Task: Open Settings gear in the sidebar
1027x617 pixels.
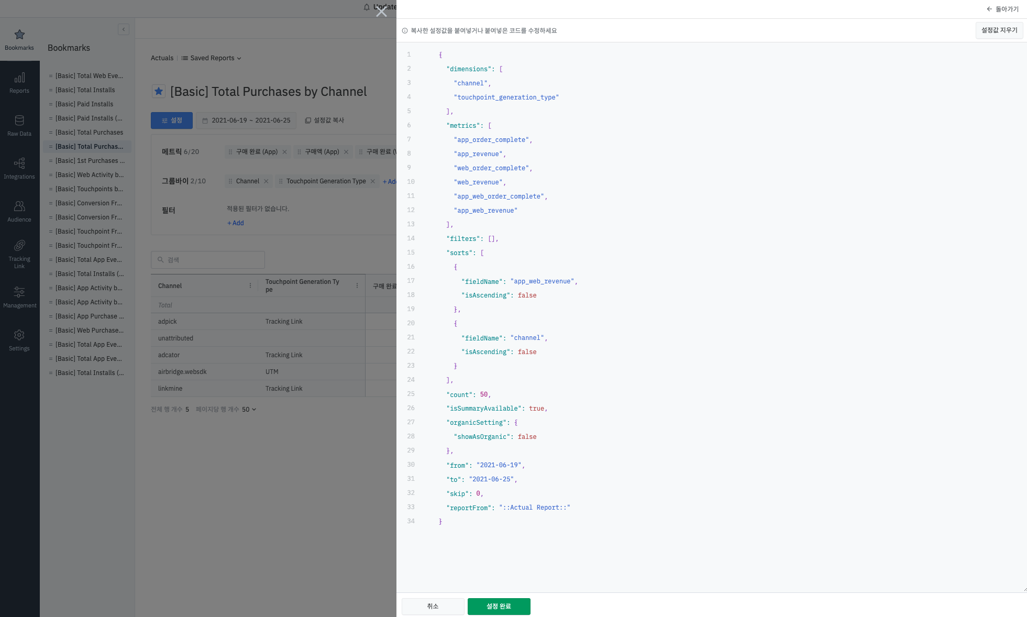Action: [x=19, y=340]
